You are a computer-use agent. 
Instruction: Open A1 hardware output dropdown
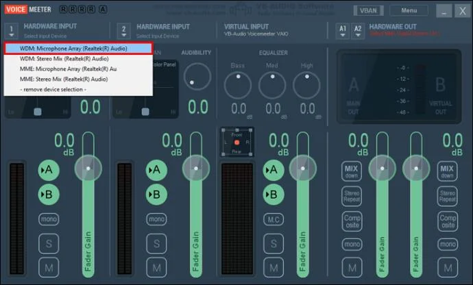tap(342, 31)
